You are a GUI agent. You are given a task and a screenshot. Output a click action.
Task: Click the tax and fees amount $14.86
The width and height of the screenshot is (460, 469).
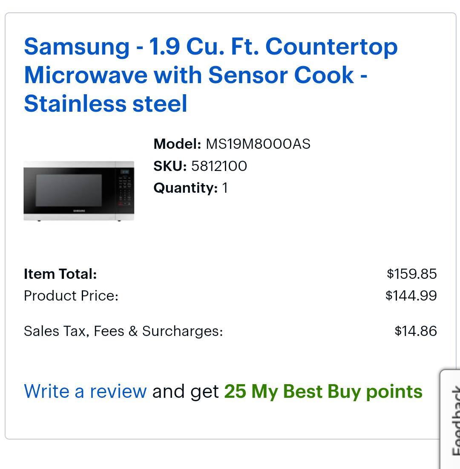pos(415,331)
